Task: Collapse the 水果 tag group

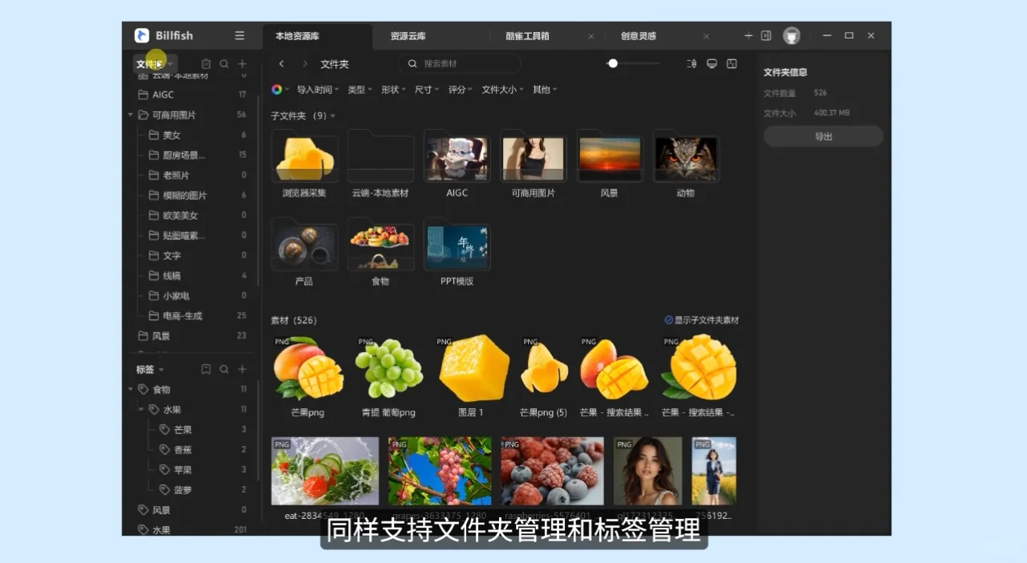Action: click(141, 409)
